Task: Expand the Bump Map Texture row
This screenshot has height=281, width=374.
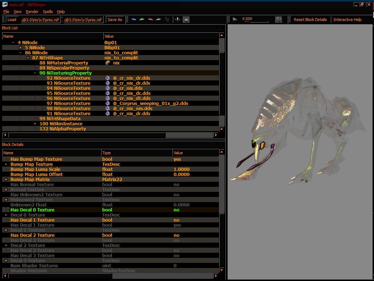Action: click(x=6, y=164)
